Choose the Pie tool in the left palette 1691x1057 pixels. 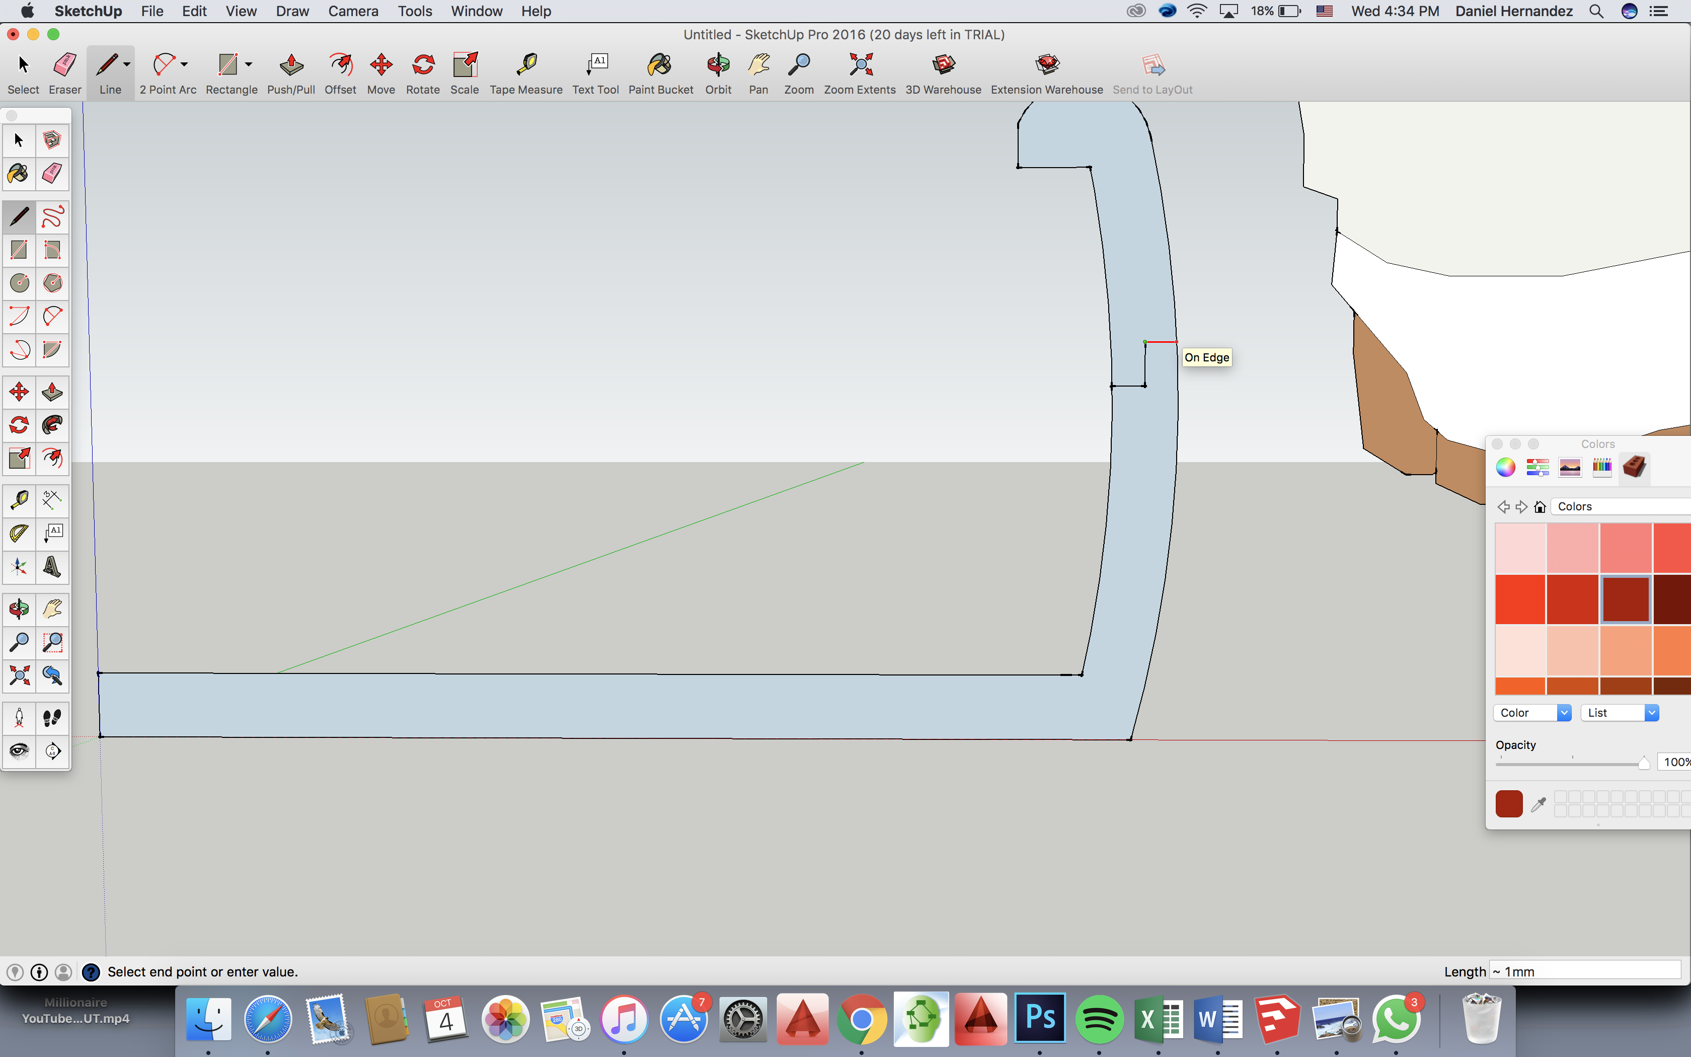pos(52,349)
